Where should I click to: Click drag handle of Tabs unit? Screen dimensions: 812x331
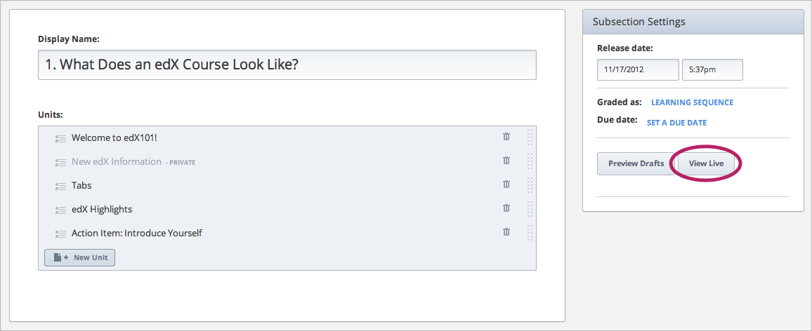tap(530, 185)
